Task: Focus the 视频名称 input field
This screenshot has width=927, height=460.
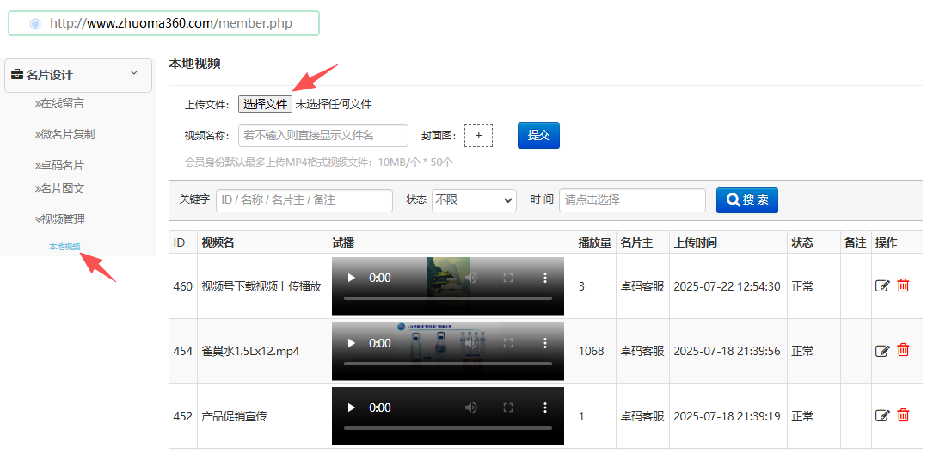Action: (322, 136)
